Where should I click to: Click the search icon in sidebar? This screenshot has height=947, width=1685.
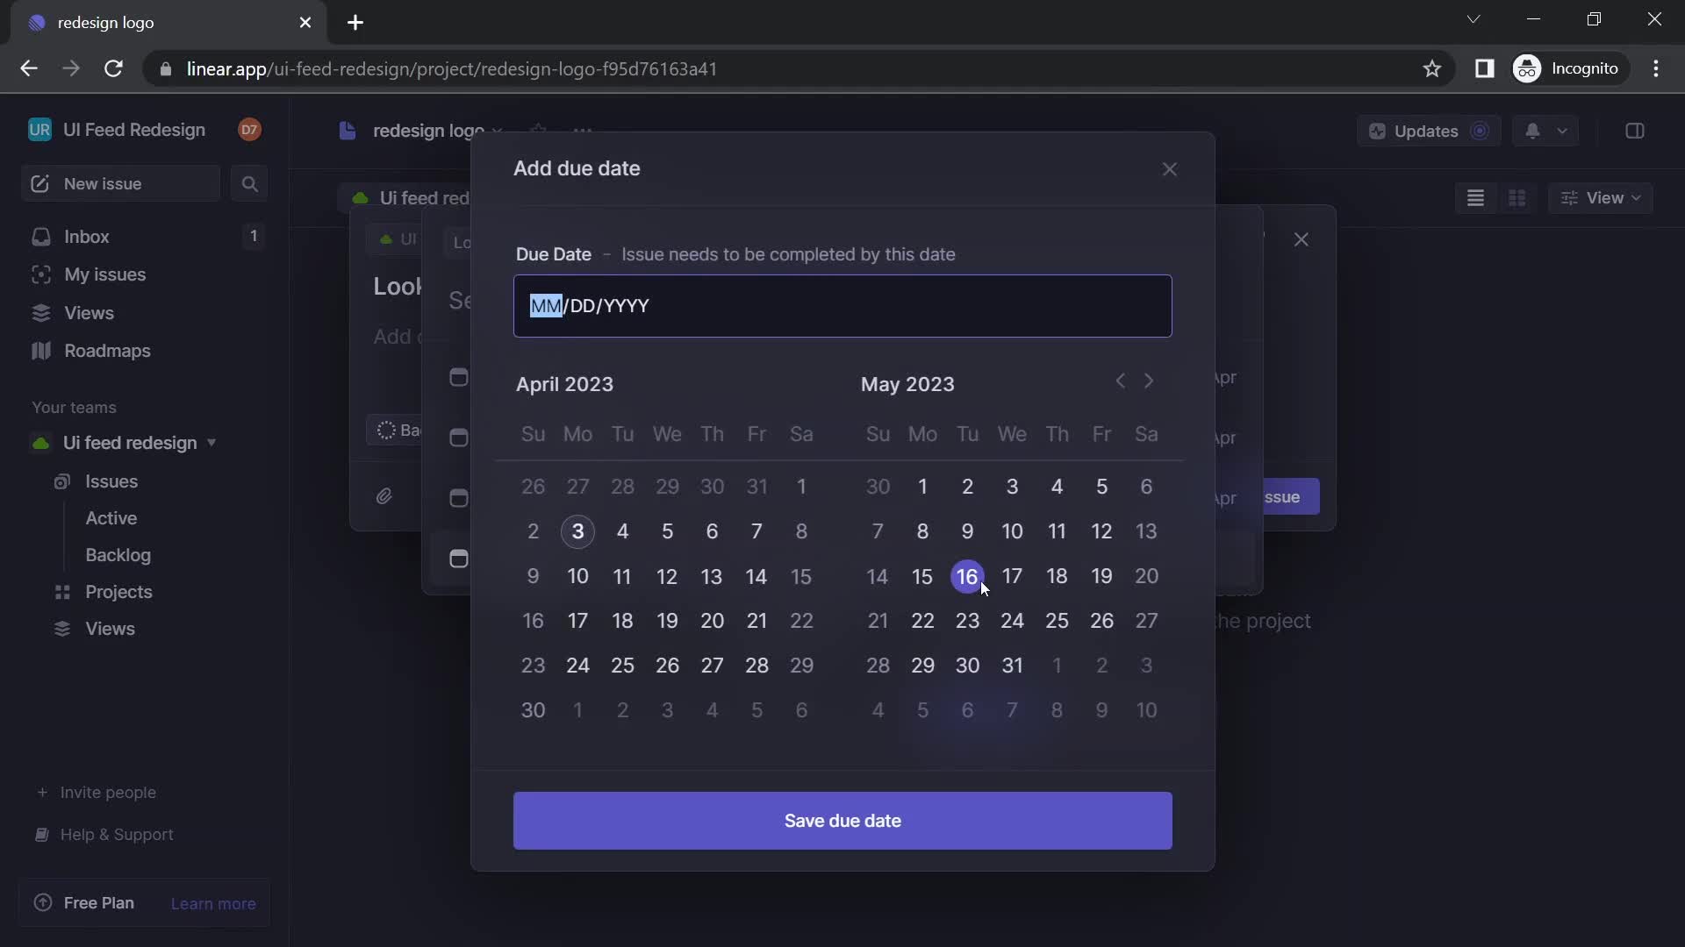[250, 182]
